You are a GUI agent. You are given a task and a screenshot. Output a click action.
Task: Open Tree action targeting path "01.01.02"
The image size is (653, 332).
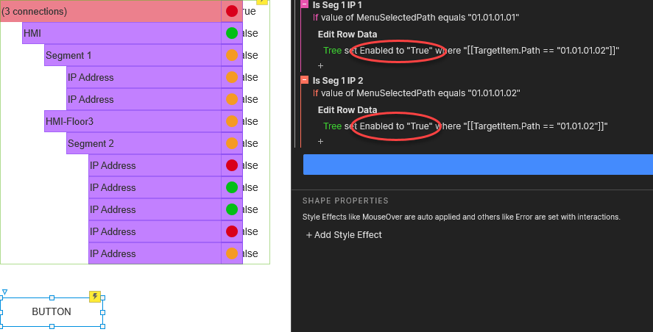tap(466, 126)
